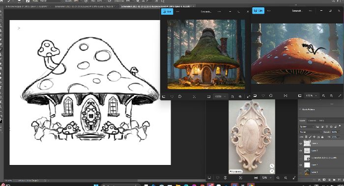Screen dimensions: 344x186
Task: Click the Photoshop horizontal scrollbar below canvas
Action: click(x=172, y=181)
